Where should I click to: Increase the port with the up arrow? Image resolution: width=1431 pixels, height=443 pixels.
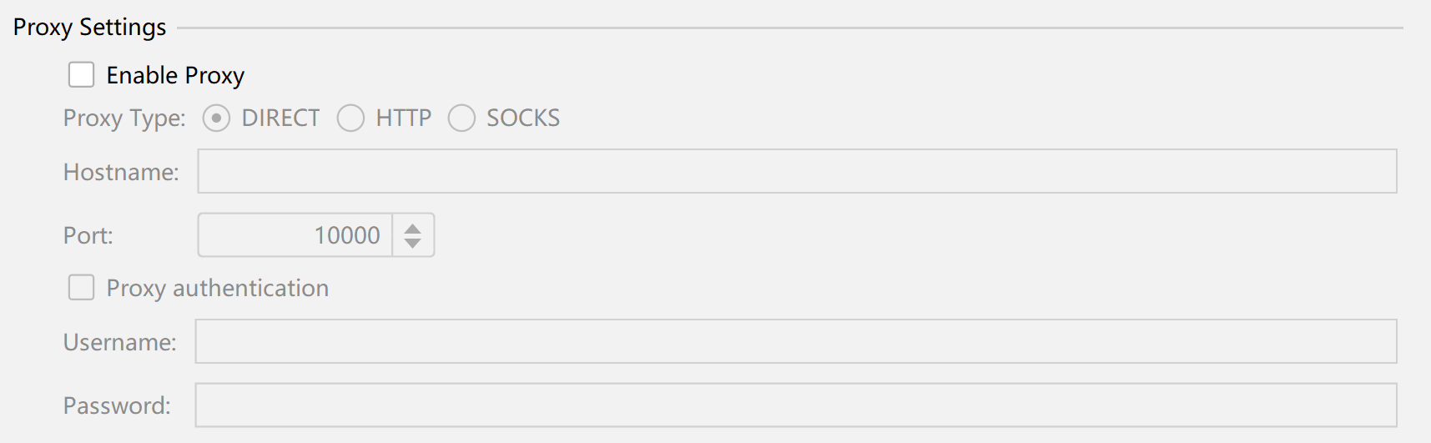412,228
